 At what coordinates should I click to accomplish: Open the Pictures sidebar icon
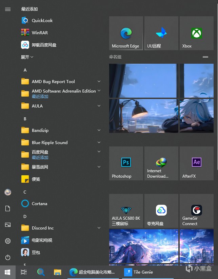point(8,225)
